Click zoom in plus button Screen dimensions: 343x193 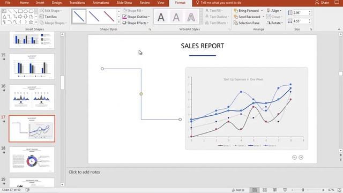pyautogui.click(x=323, y=190)
